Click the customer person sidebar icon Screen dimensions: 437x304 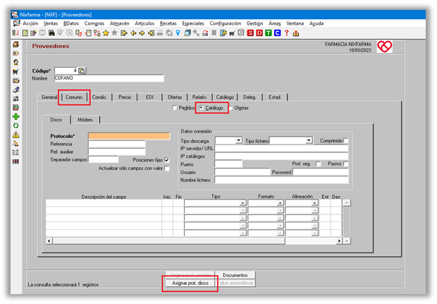[x=16, y=63]
